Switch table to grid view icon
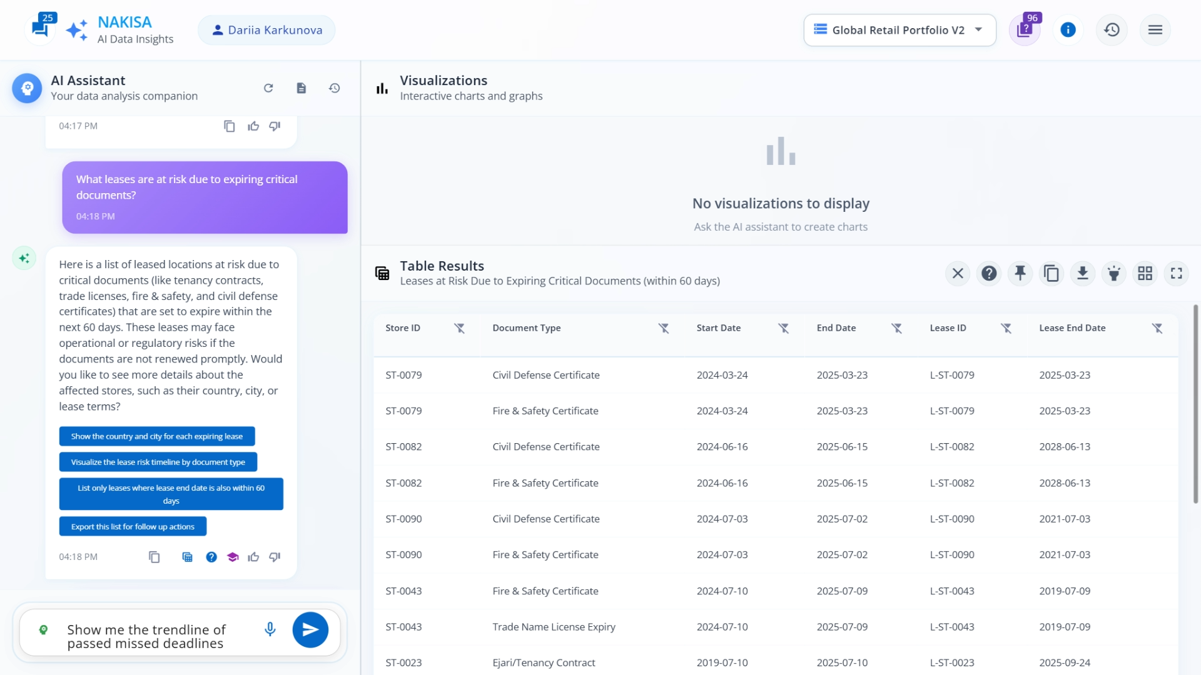Viewport: 1201px width, 675px height. [1145, 274]
